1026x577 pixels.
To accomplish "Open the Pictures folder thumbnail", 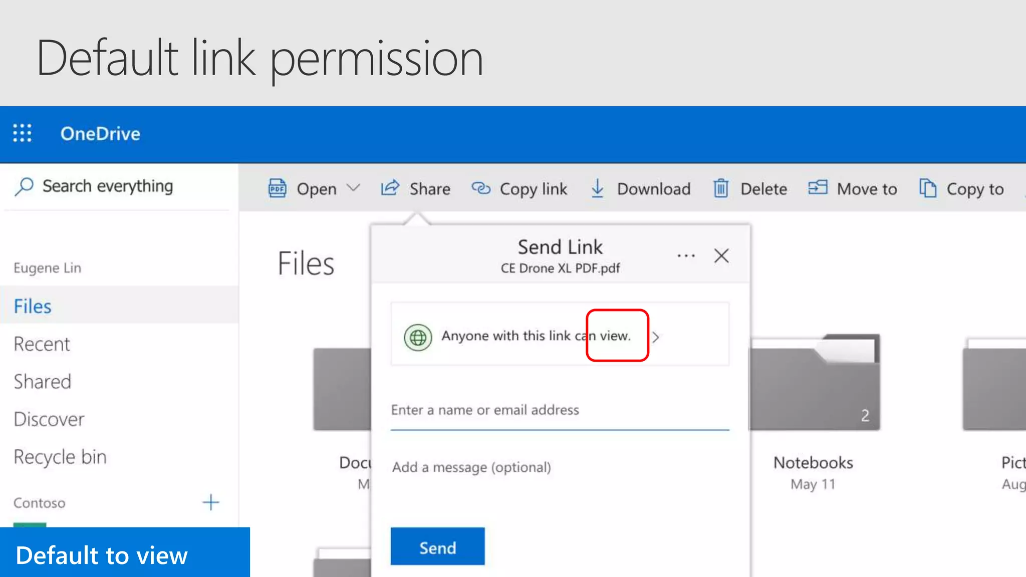I will 994,384.
